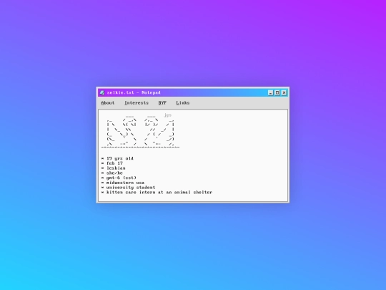Open the About menu
This screenshot has width=386, height=290.
(x=108, y=103)
